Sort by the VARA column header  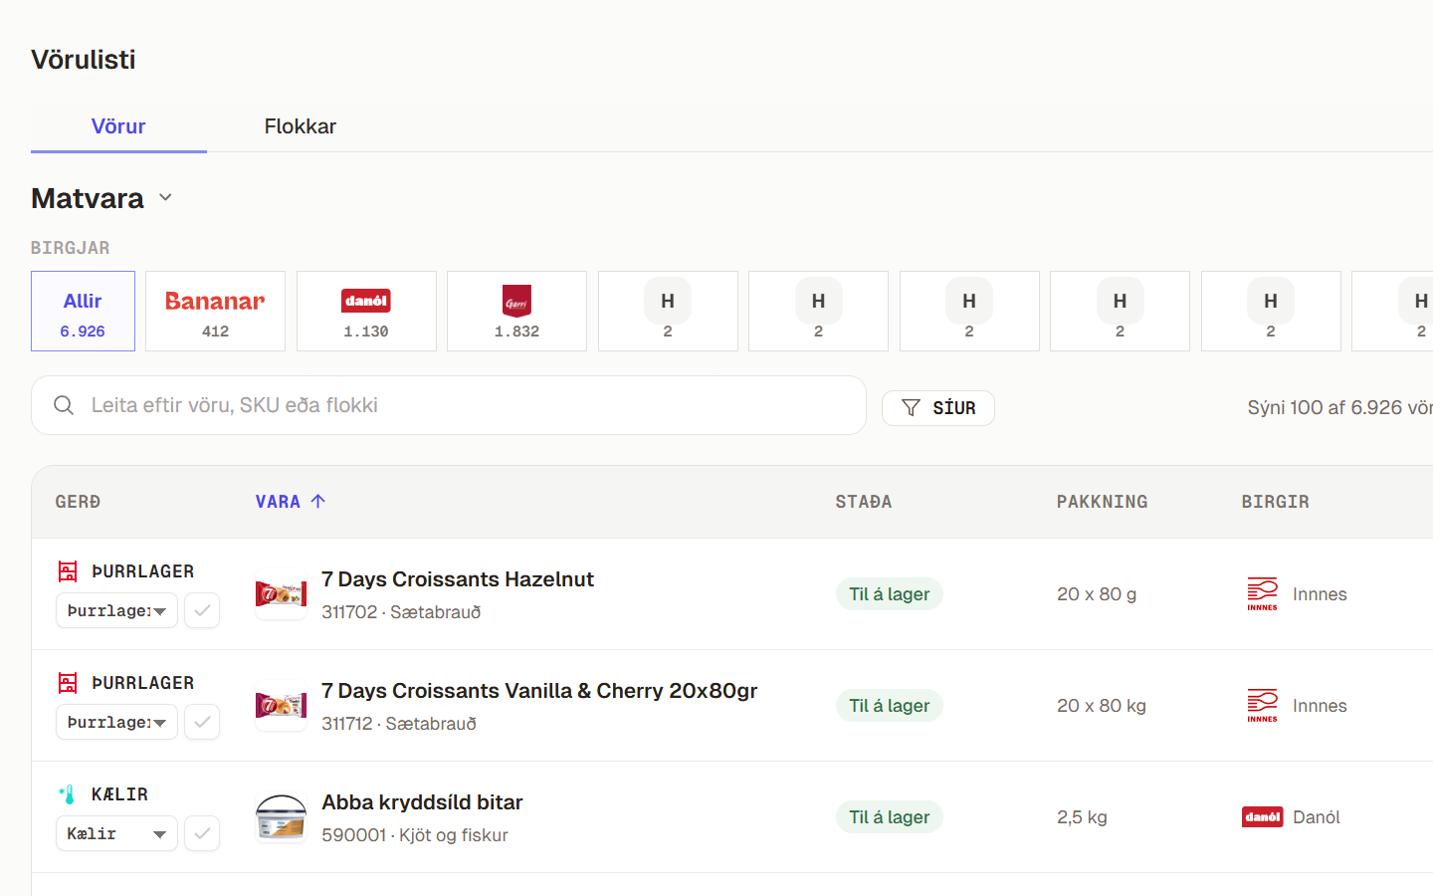pos(278,502)
